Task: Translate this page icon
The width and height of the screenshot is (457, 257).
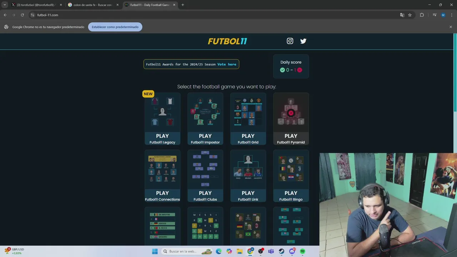Action: coord(402,15)
